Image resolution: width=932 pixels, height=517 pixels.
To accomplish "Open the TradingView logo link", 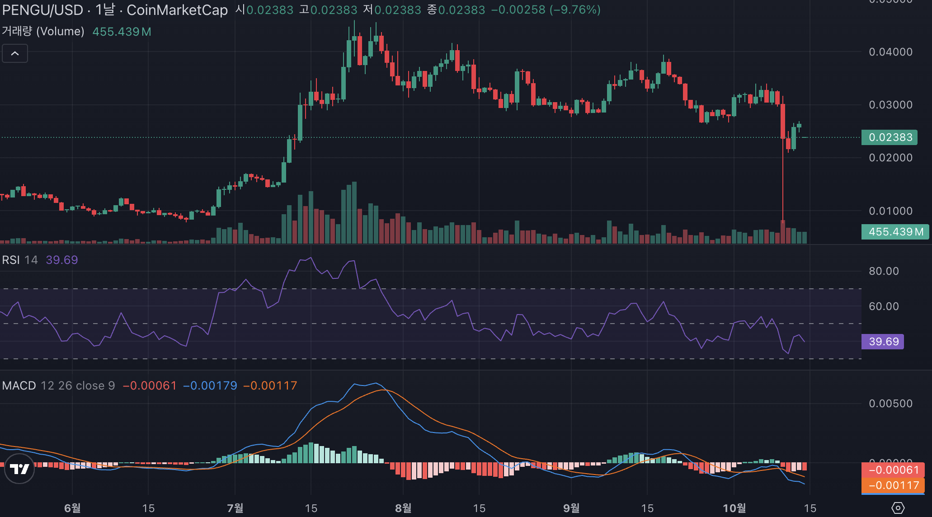I will [x=19, y=469].
